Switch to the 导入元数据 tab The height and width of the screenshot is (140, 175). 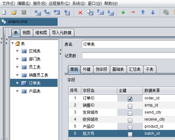[x=62, y=33]
